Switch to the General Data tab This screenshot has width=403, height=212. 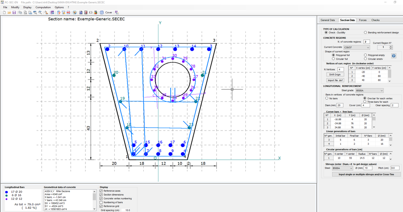click(328, 20)
